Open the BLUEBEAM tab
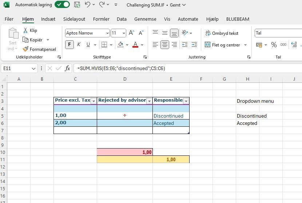 tap(238, 19)
